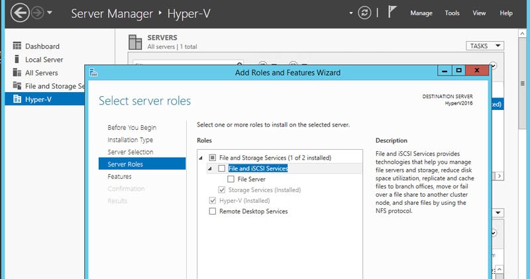530x279 pixels.
Task: Open the View menu
Action: tap(479, 13)
